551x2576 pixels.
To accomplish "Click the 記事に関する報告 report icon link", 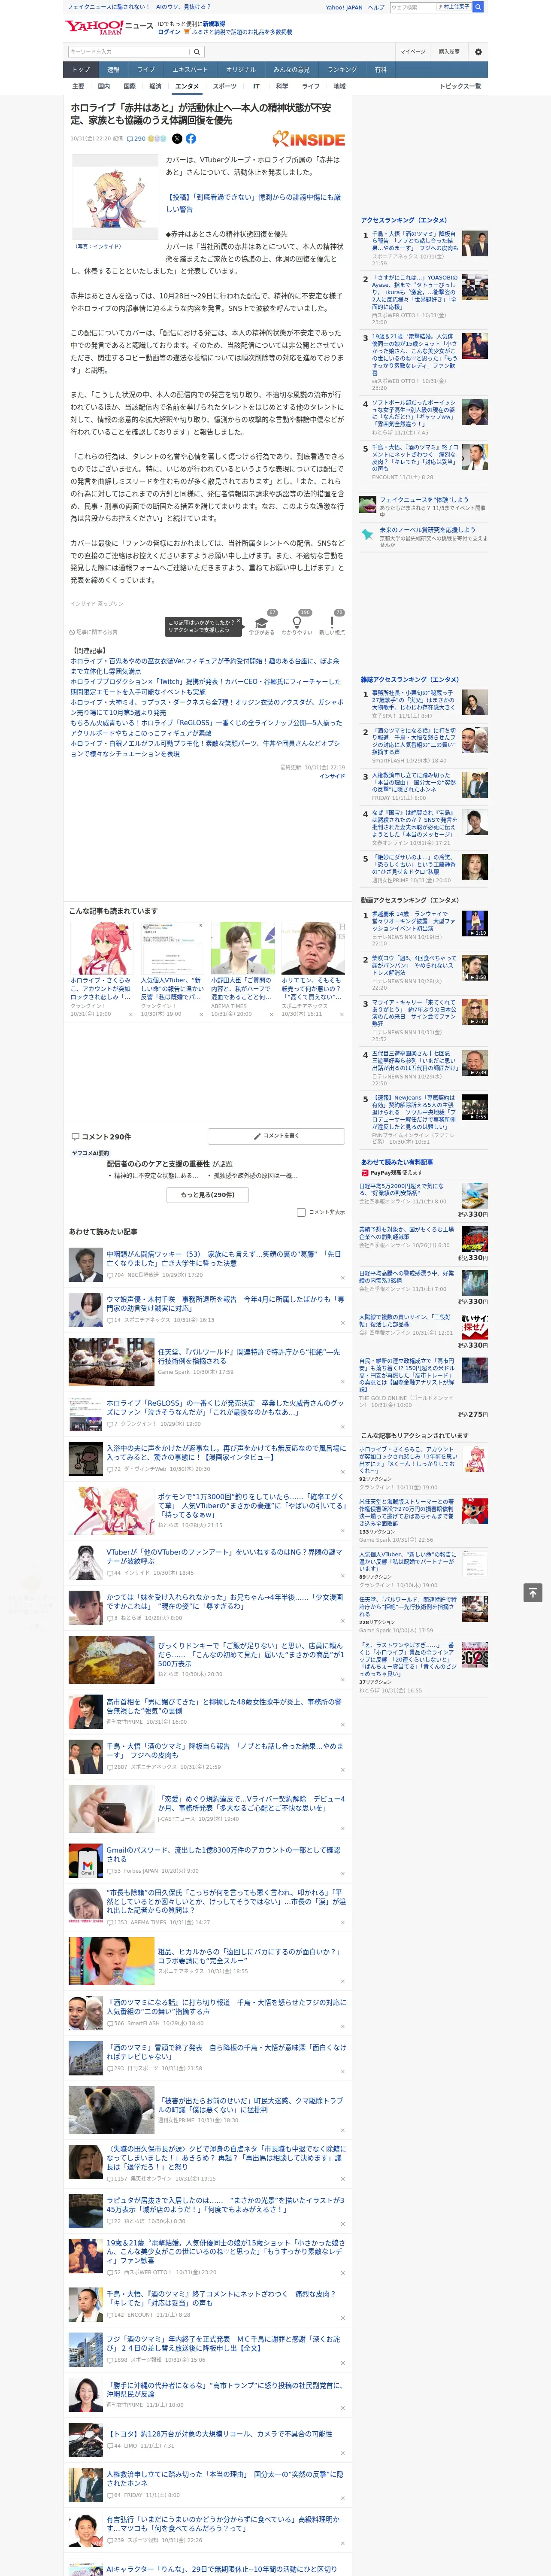I will [x=94, y=632].
